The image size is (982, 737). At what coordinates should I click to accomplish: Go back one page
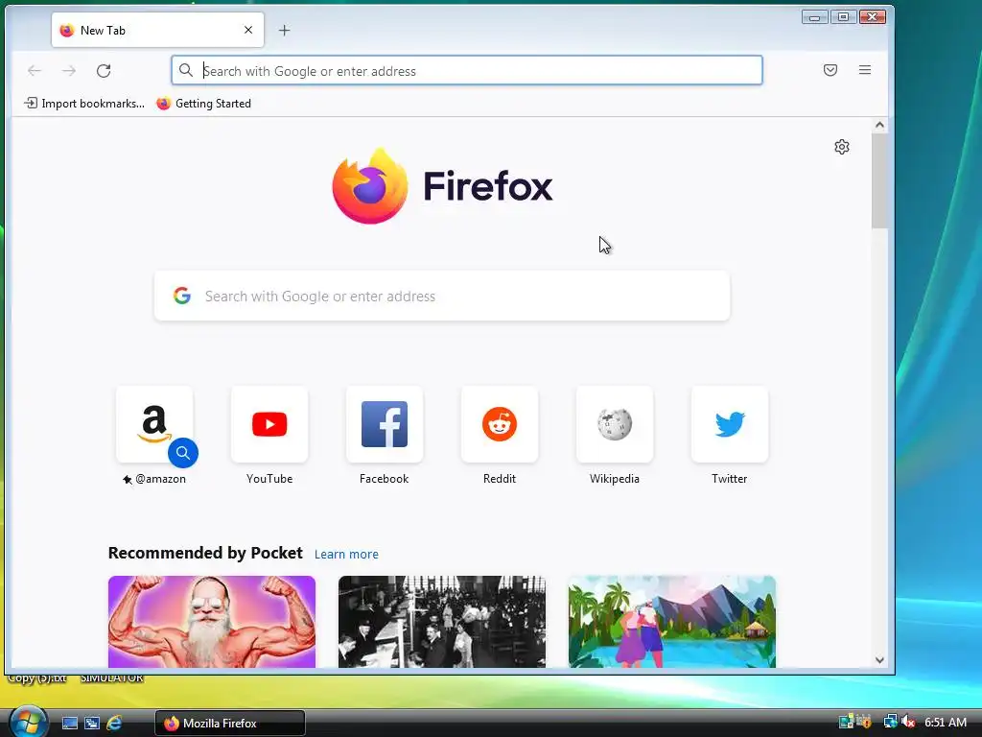[35, 70]
